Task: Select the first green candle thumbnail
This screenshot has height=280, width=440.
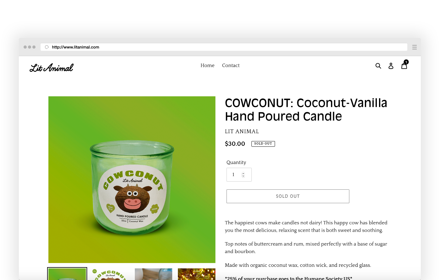Action: (x=67, y=274)
